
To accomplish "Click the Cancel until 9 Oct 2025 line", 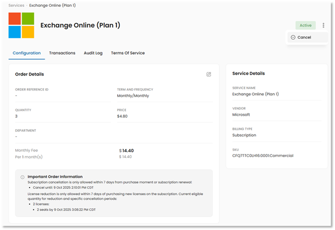I will pos(63,188).
